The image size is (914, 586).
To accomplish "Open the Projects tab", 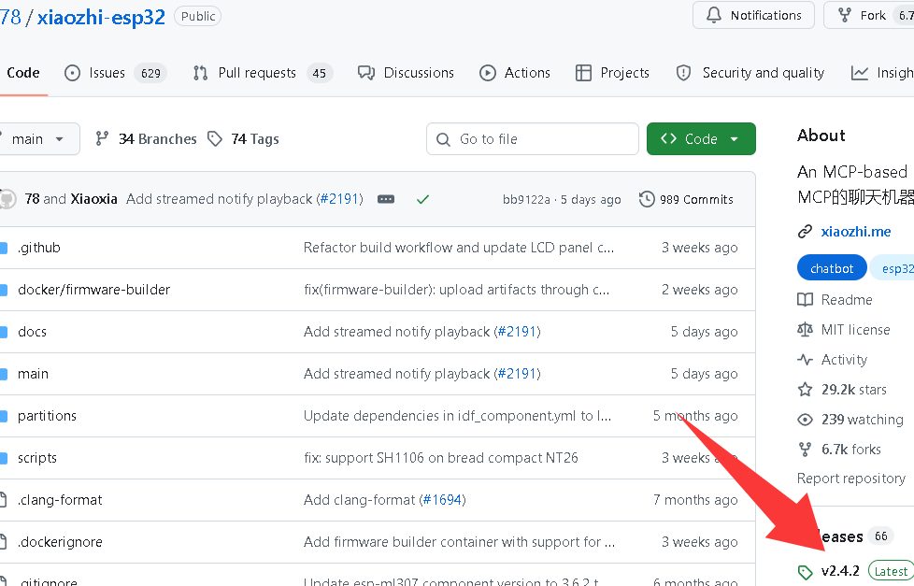I will tap(612, 73).
